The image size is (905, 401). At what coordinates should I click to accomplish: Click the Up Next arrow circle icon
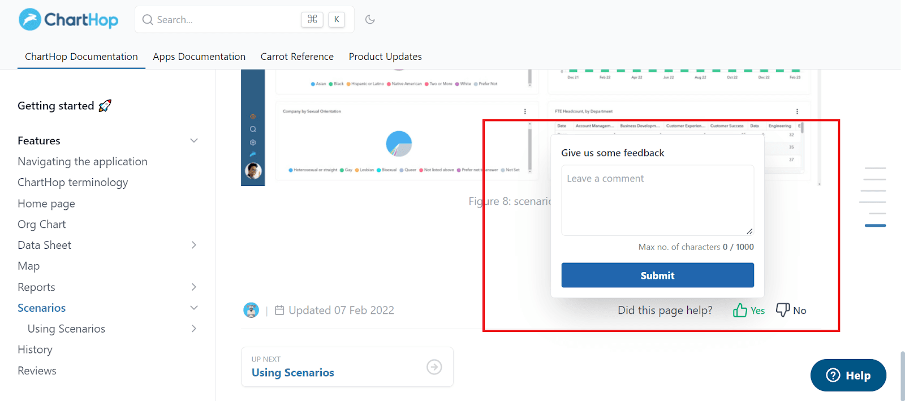point(434,367)
